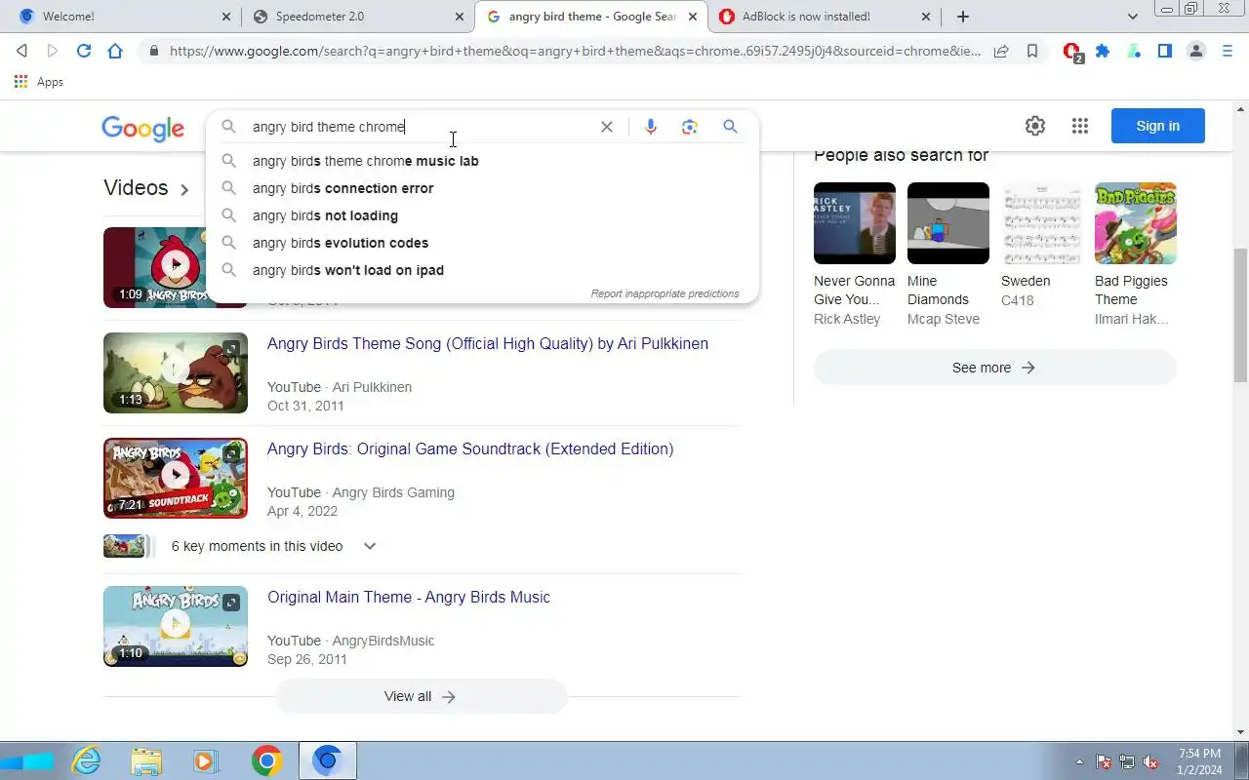Close the Welcome! tab
The width and height of the screenshot is (1249, 780).
pos(226,17)
